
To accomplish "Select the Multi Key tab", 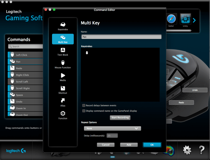I will tap(63, 39).
